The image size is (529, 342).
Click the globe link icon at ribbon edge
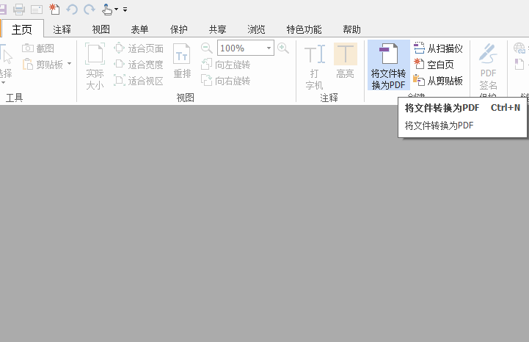coord(519,48)
